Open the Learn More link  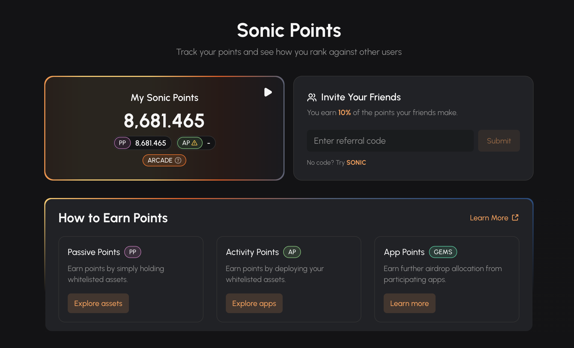(x=489, y=218)
